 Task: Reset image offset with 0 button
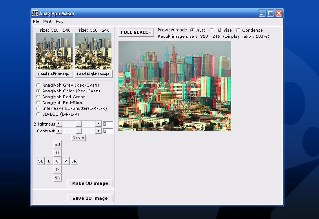pyautogui.click(x=57, y=161)
